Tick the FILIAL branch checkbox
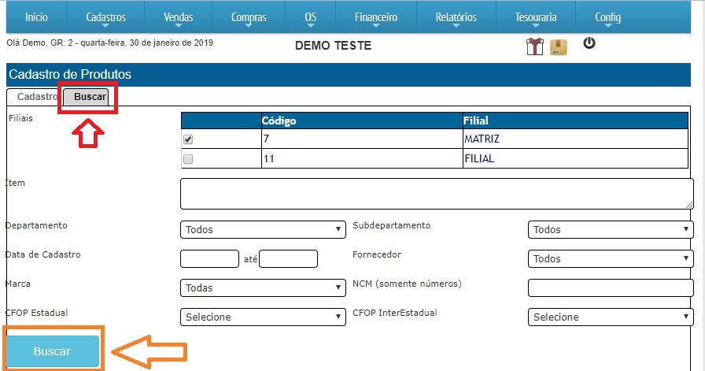This screenshot has height=371, width=705. point(188,159)
